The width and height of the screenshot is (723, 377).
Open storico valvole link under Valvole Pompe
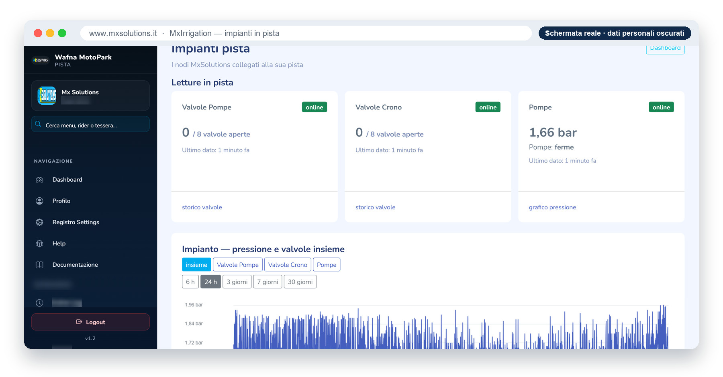coord(202,207)
